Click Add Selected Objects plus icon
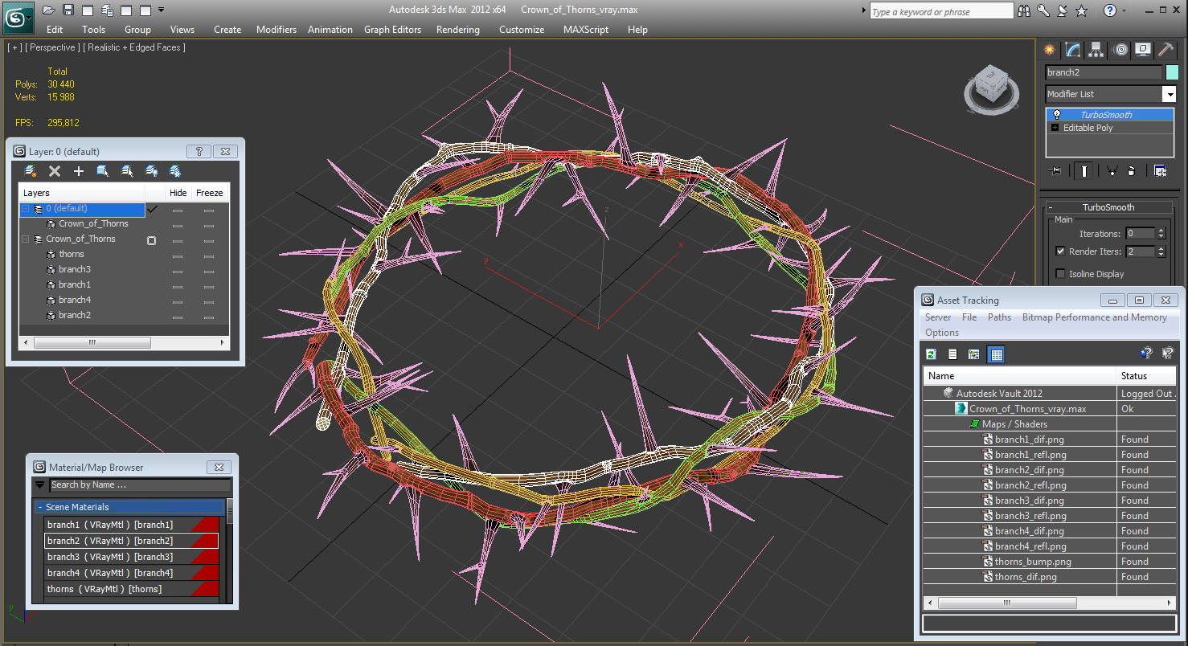The image size is (1188, 646). (79, 171)
